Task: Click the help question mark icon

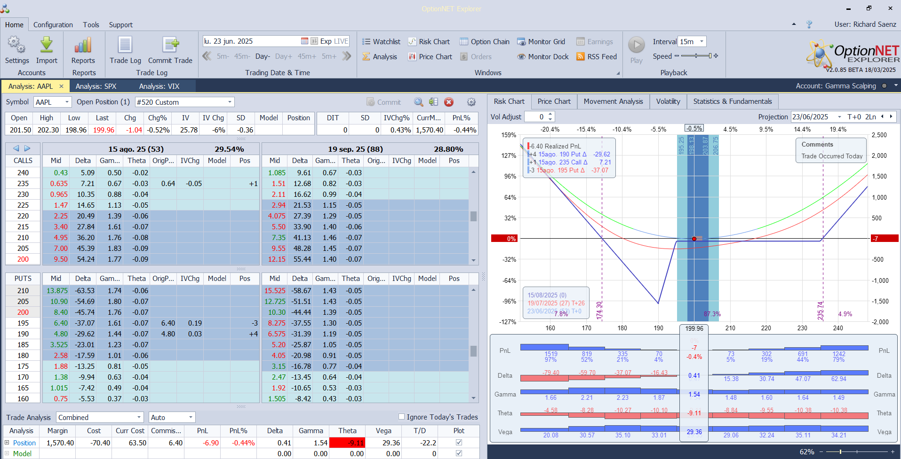Action: (809, 24)
